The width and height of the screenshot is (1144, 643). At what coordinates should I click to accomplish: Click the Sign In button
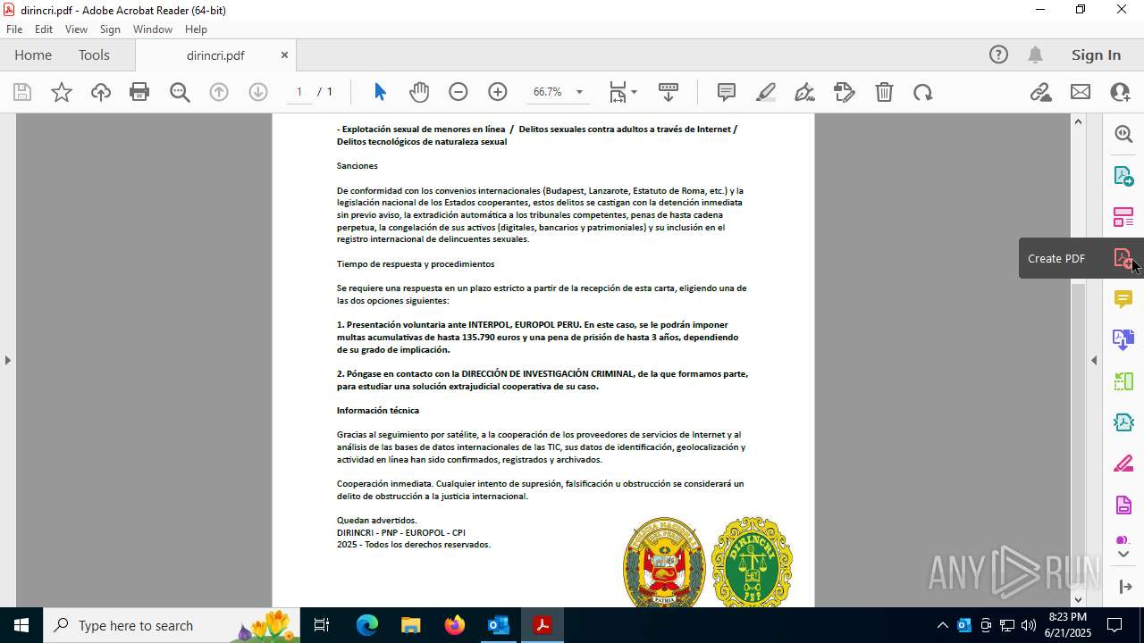pyautogui.click(x=1096, y=54)
